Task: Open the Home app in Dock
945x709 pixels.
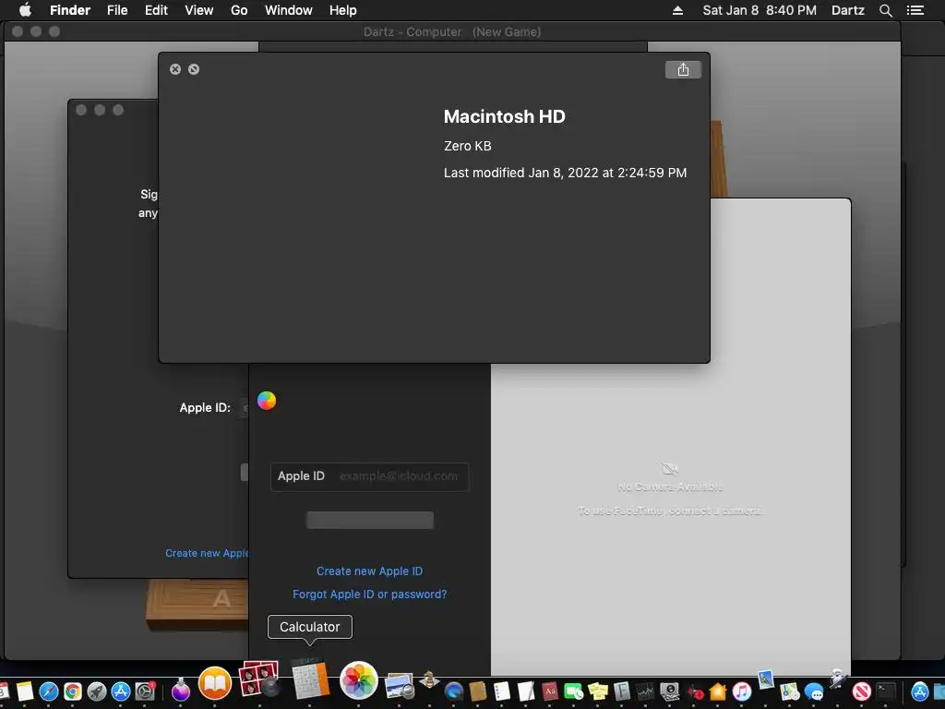Action: coord(718,691)
